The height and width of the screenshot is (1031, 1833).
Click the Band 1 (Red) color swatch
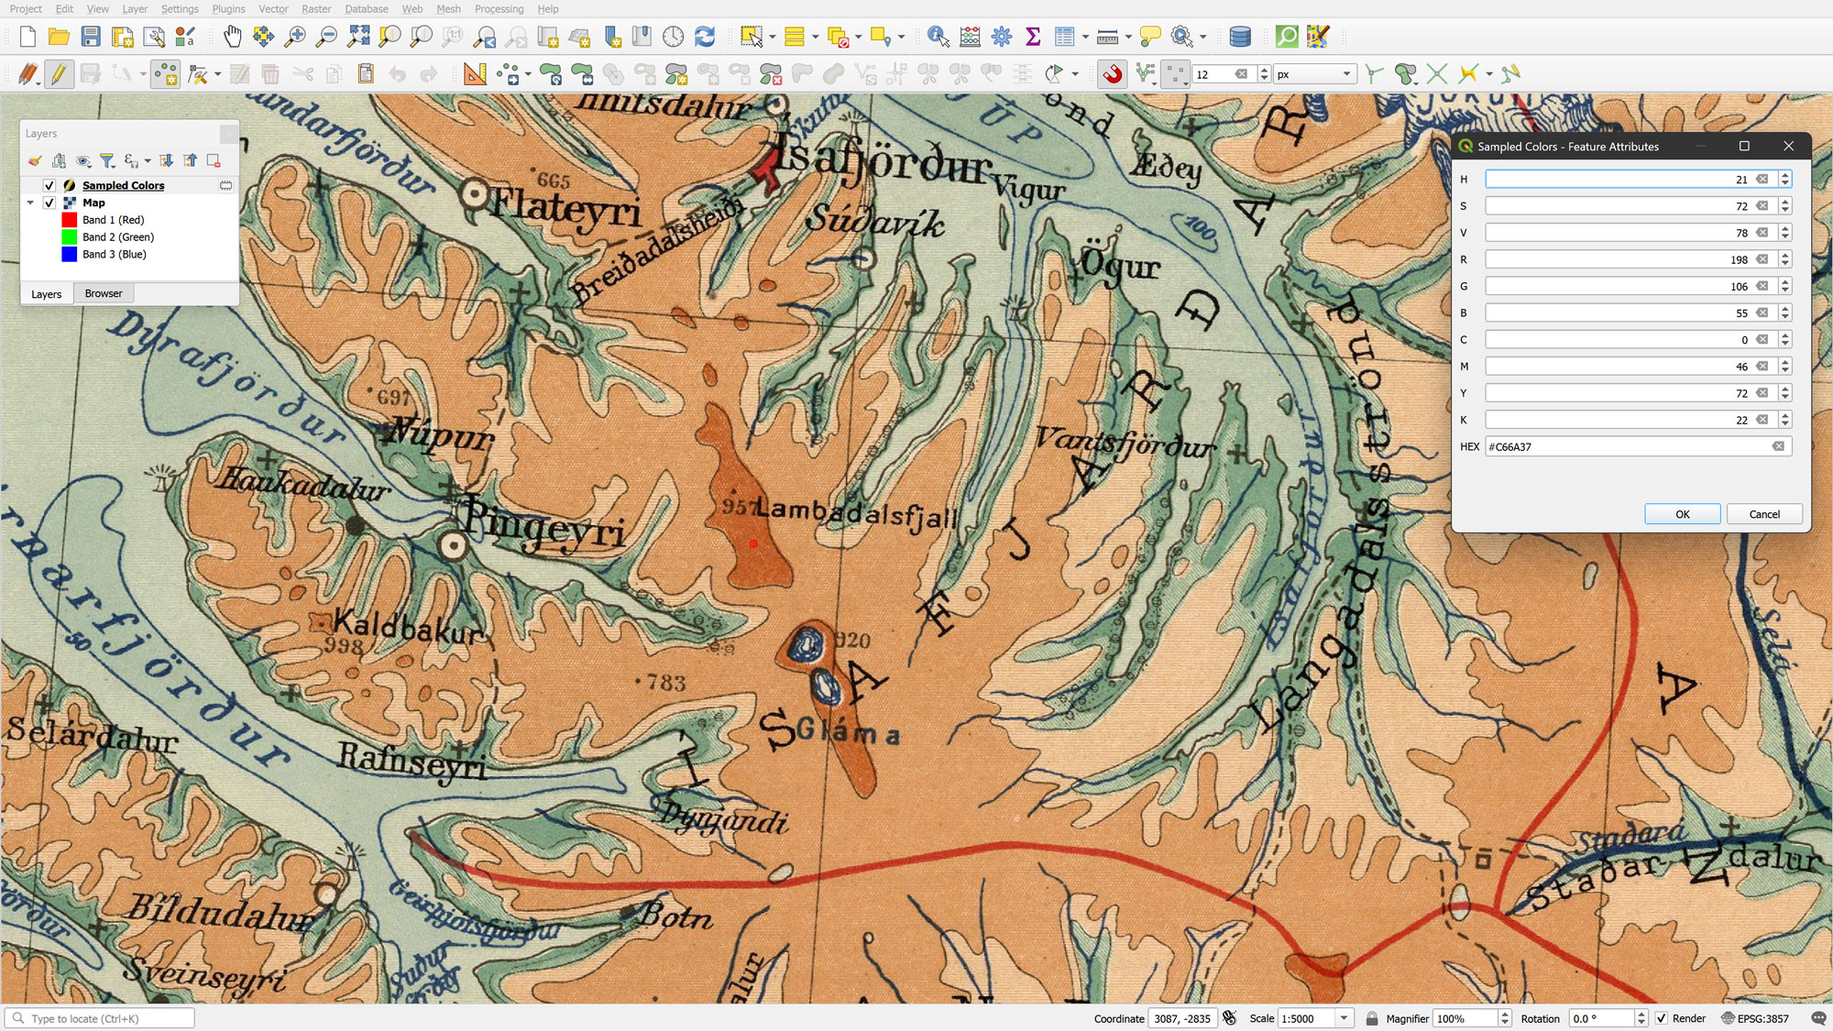click(x=69, y=220)
